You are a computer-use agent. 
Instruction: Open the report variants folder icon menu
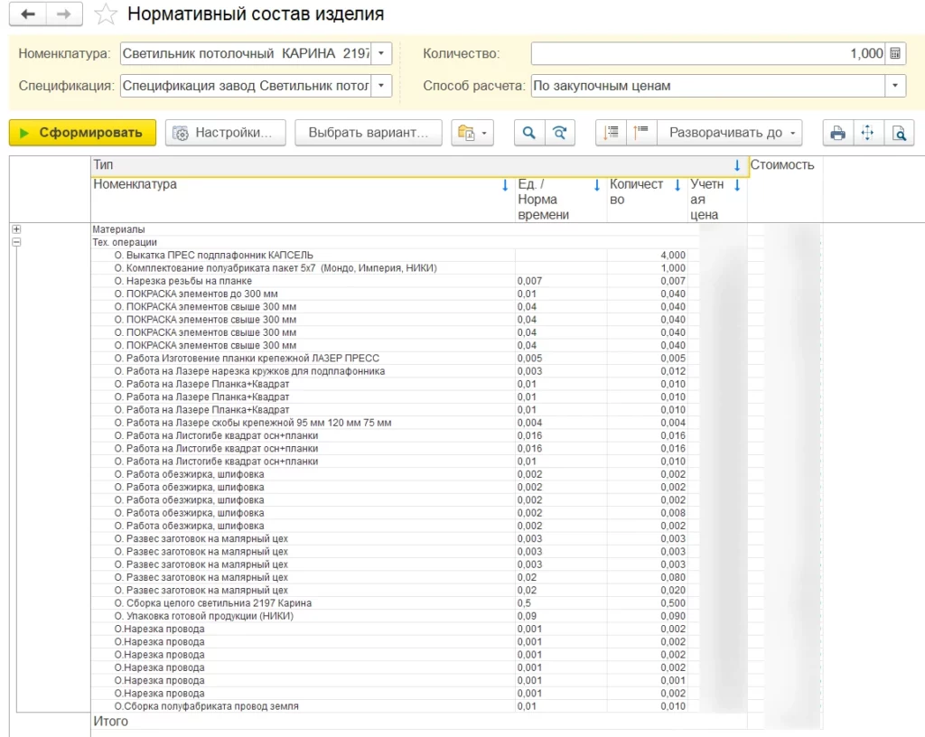coord(472,133)
